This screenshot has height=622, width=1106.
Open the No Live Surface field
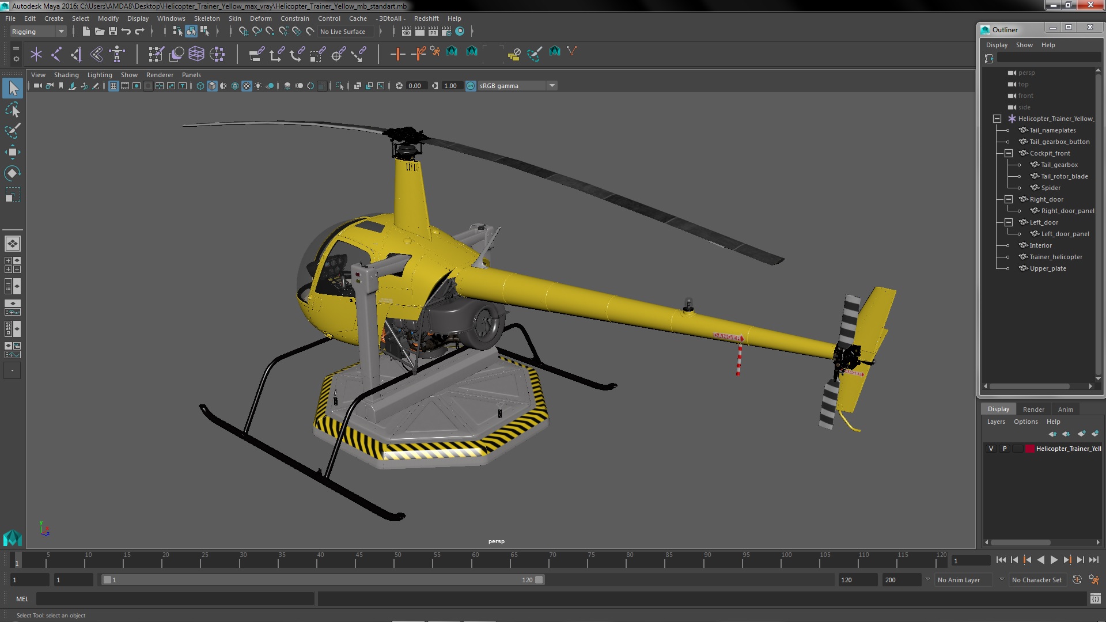coord(346,32)
